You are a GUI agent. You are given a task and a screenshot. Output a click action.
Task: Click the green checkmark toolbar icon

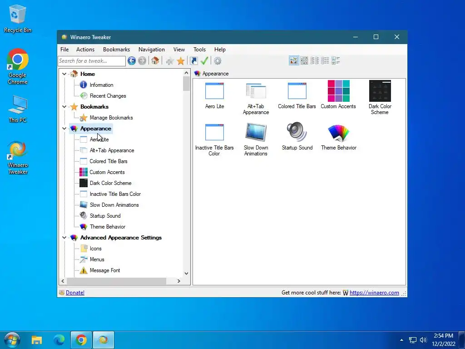(x=204, y=61)
